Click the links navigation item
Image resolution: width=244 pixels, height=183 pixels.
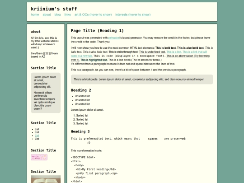pos(67,14)
